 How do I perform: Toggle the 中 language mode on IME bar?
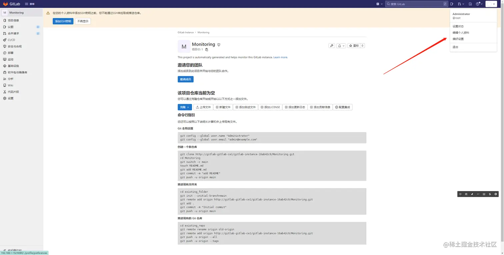point(460,194)
